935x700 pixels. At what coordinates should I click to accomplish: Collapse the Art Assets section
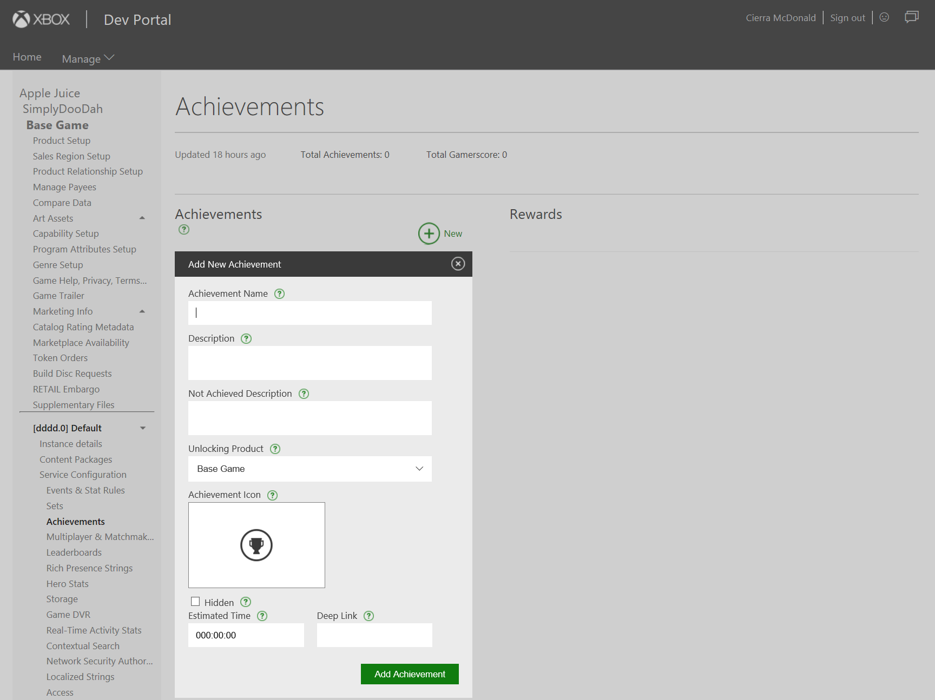[142, 218]
